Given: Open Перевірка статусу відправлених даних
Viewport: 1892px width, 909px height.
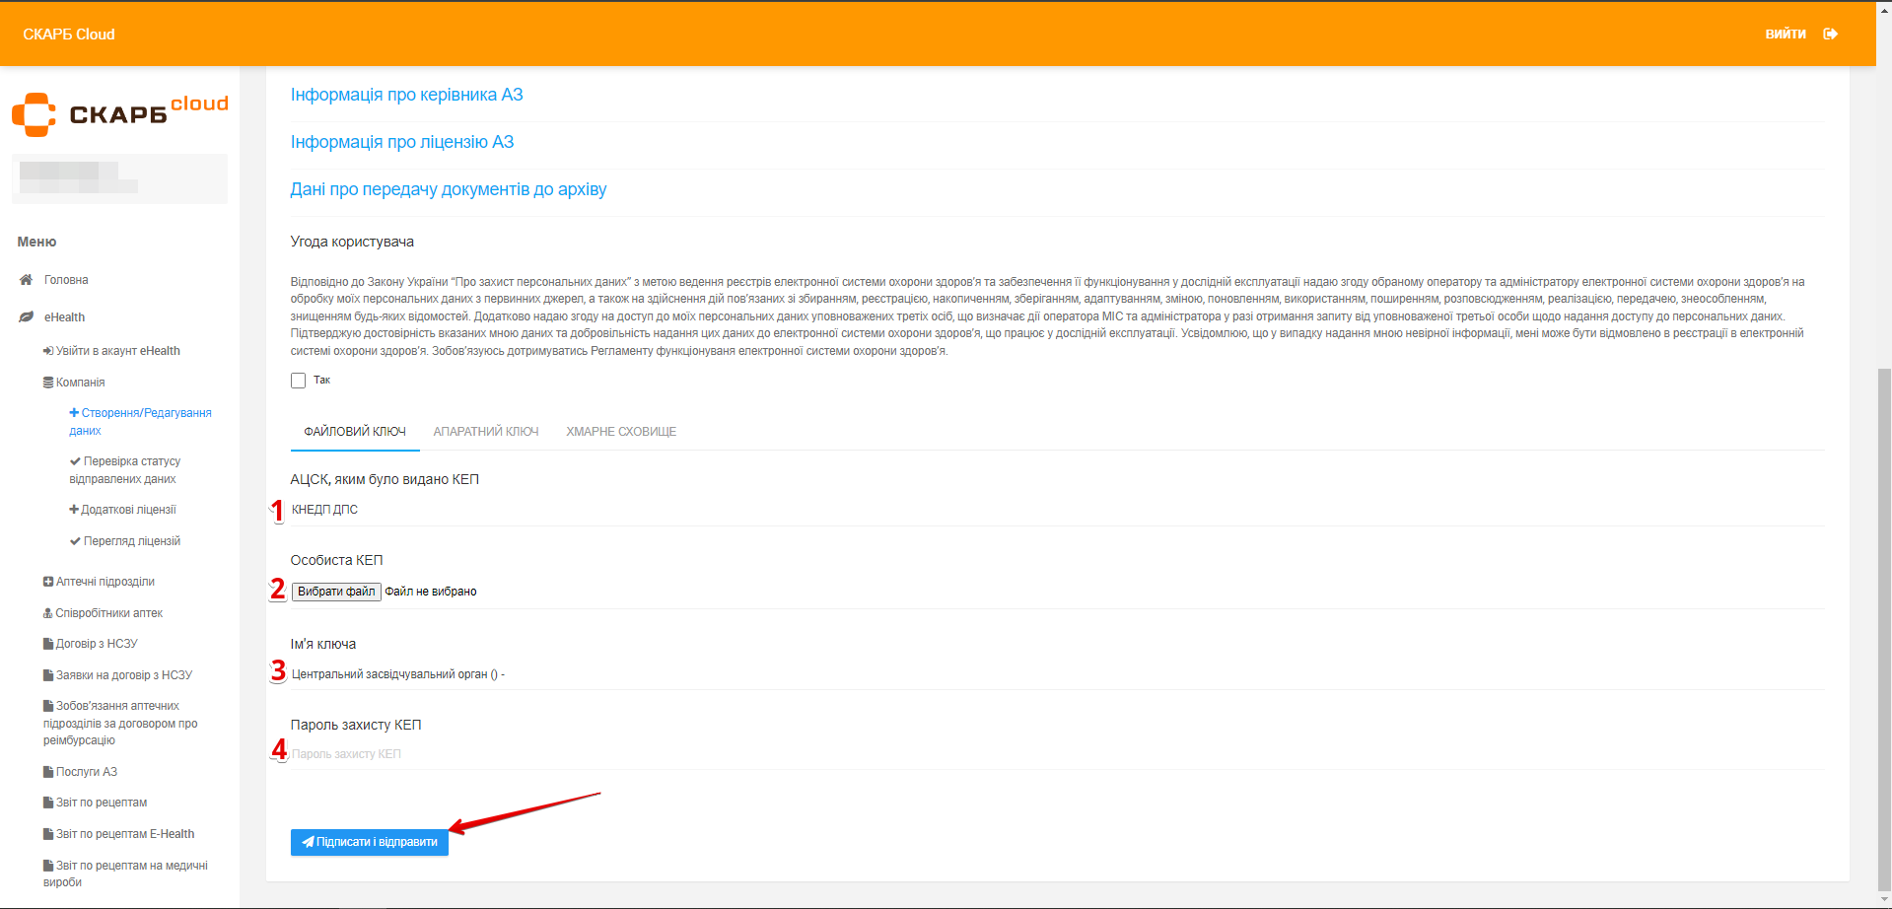Looking at the screenshot, I should coord(131,470).
